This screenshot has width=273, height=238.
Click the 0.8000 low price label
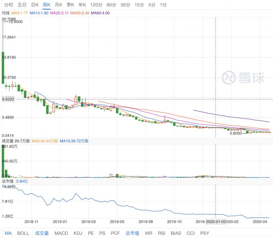pos(236,133)
